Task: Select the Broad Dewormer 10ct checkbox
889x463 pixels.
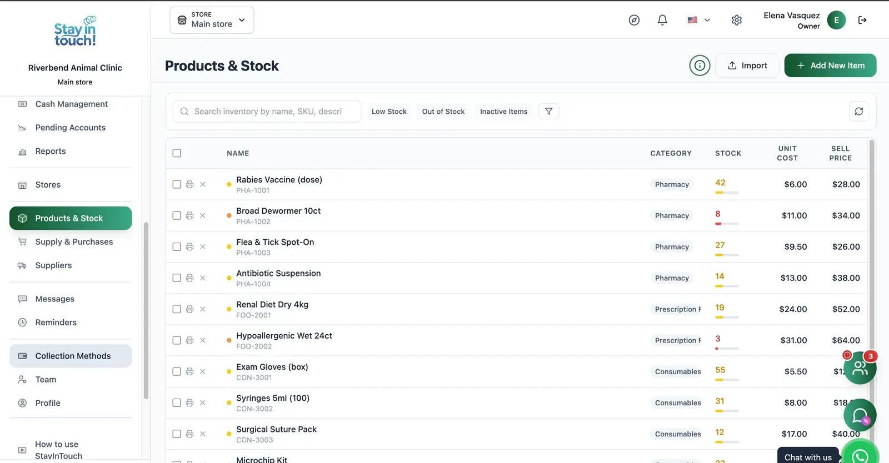Action: tap(177, 215)
